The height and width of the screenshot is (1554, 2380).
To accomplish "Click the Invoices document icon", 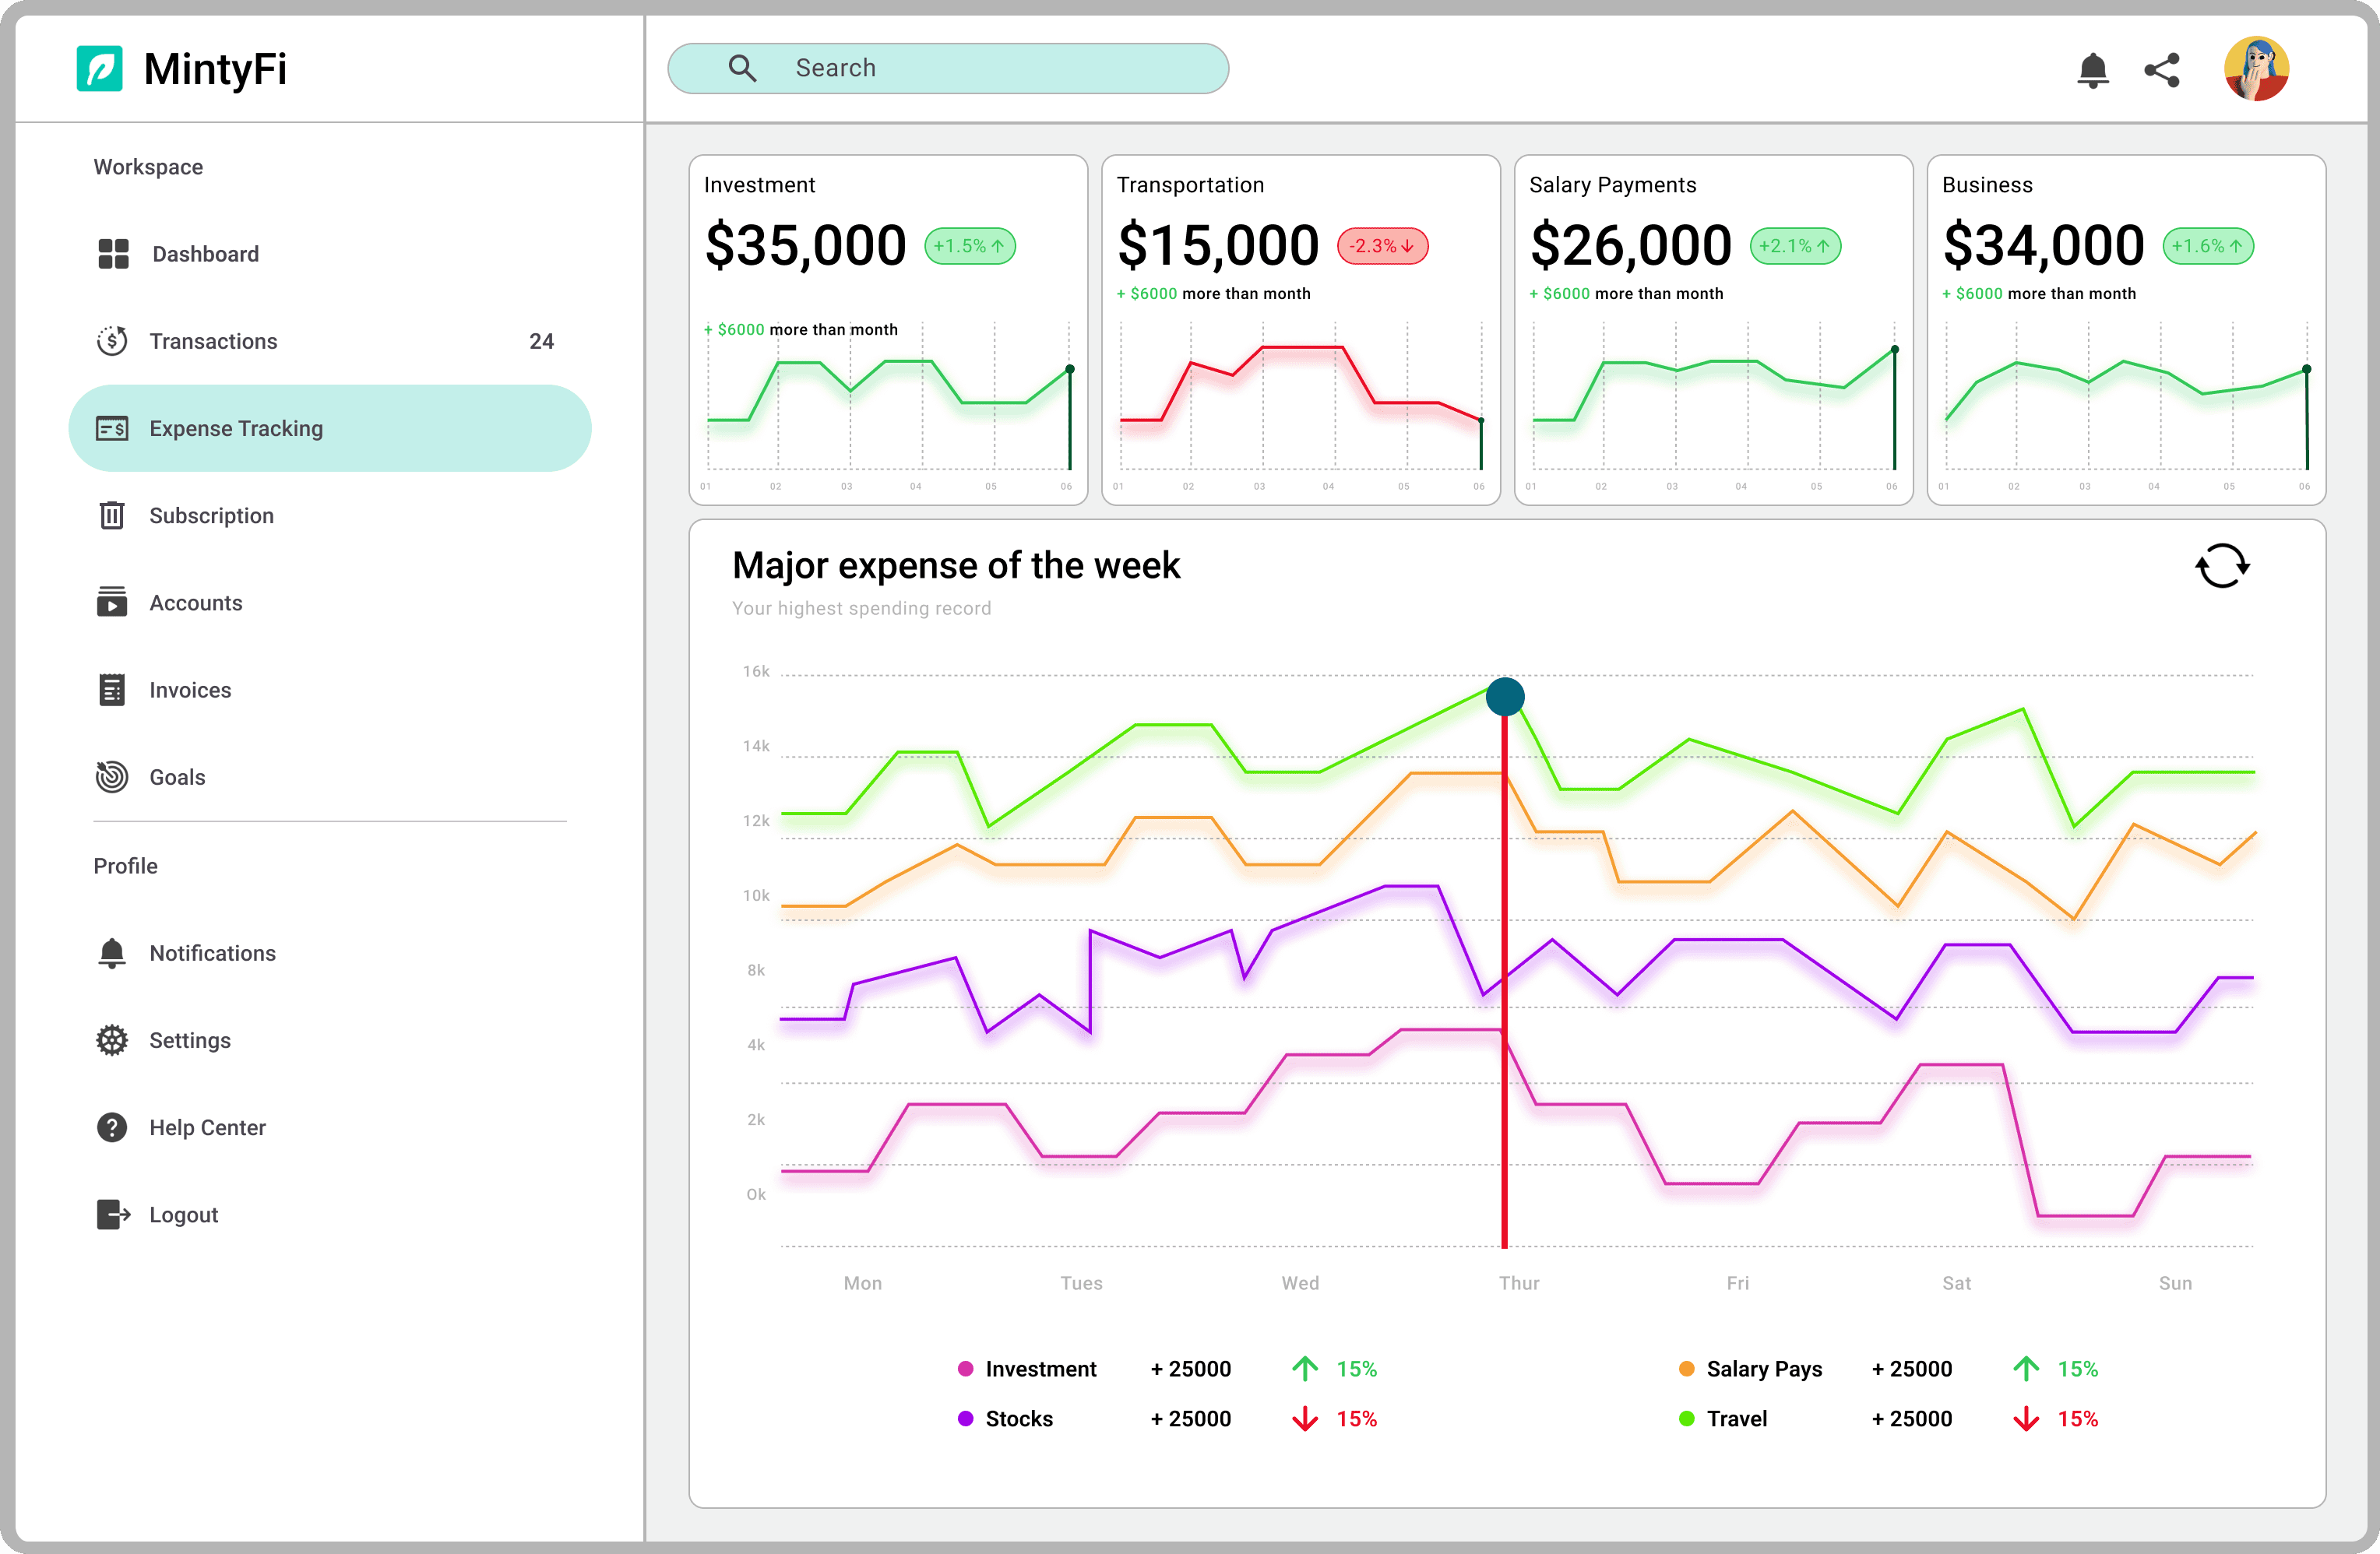I will point(112,690).
